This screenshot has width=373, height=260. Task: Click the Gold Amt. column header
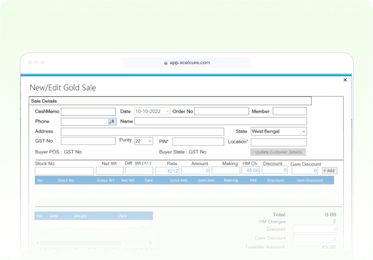[x=179, y=180]
